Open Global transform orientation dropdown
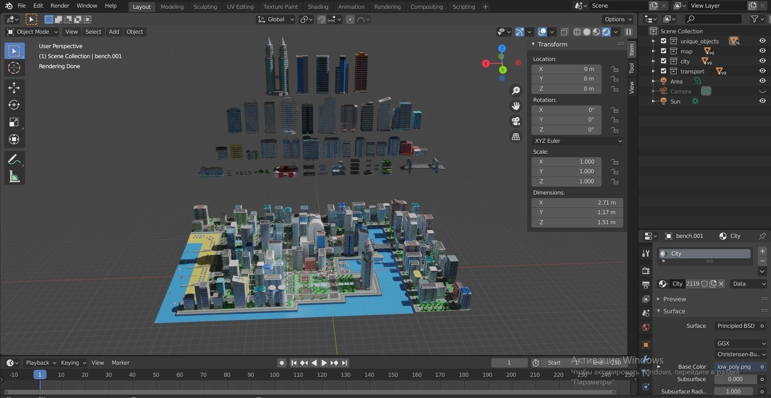Image resolution: width=771 pixels, height=398 pixels. pos(276,19)
